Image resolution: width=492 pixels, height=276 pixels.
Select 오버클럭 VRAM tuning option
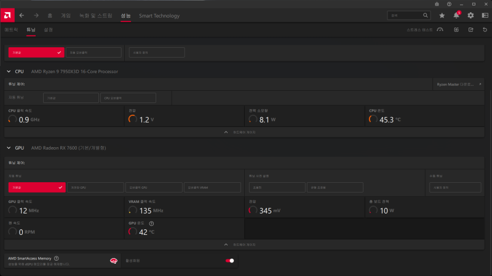[212, 188]
